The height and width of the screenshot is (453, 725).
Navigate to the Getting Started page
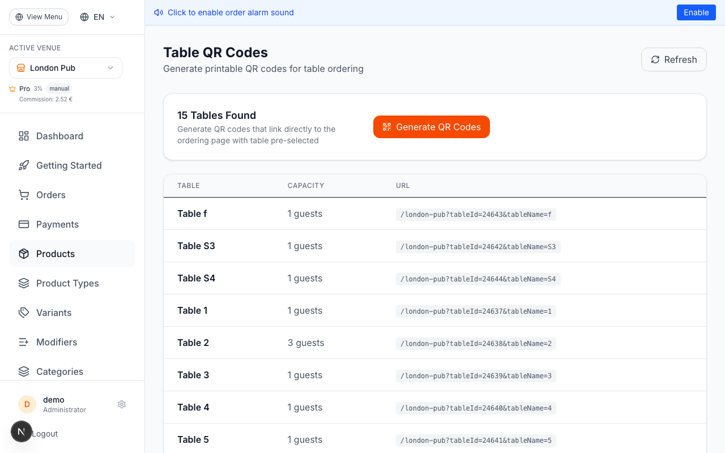(69, 165)
